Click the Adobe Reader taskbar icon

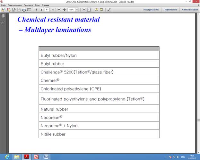coord(27,157)
